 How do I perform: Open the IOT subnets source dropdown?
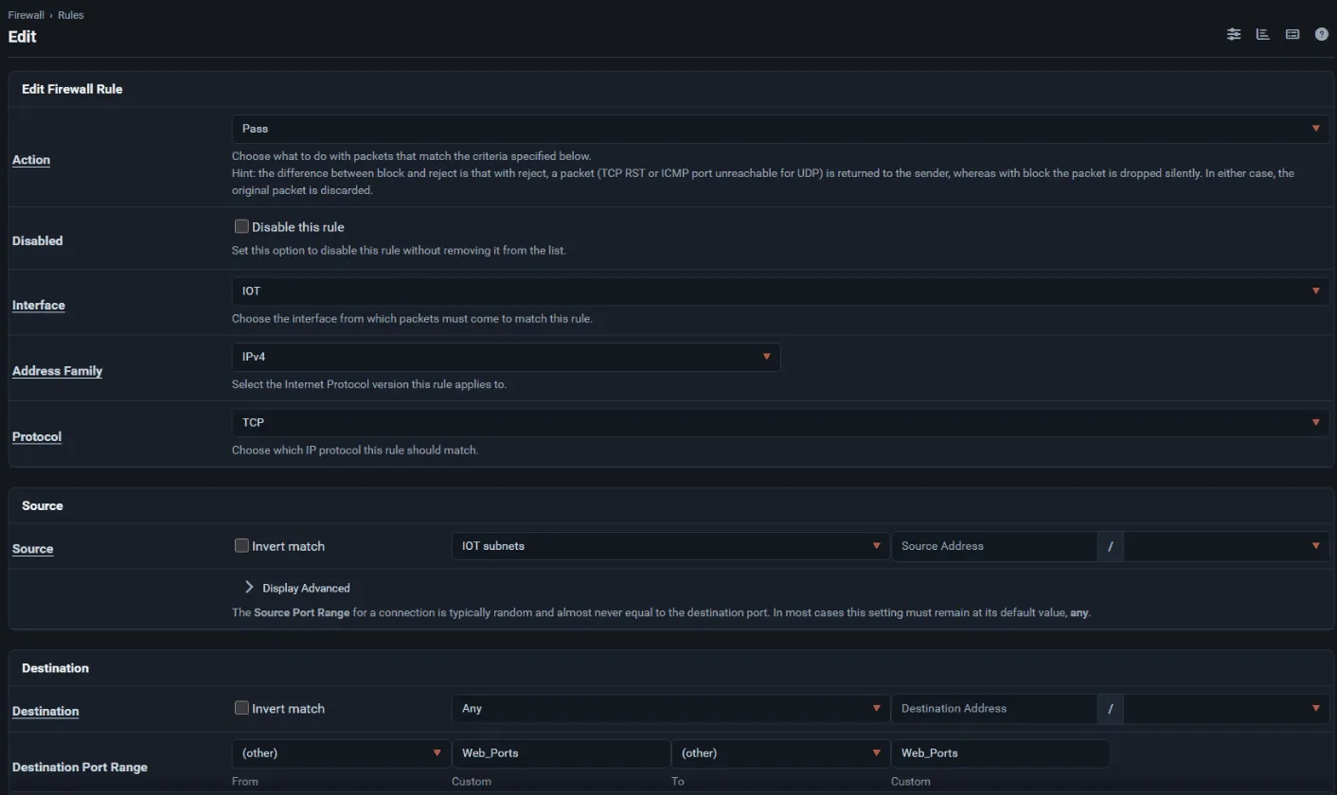(670, 546)
